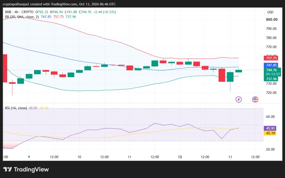
Task: Click the +2.44 (+0.33%) change value
Action: (105, 12)
